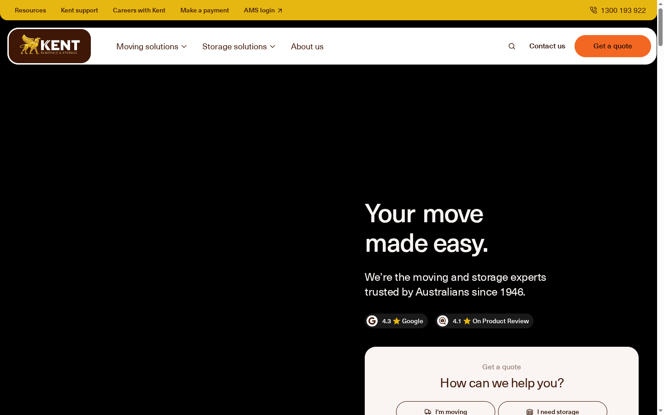Open the Make a payment link
Screen dimensions: 664x415
pyautogui.click(x=205, y=10)
